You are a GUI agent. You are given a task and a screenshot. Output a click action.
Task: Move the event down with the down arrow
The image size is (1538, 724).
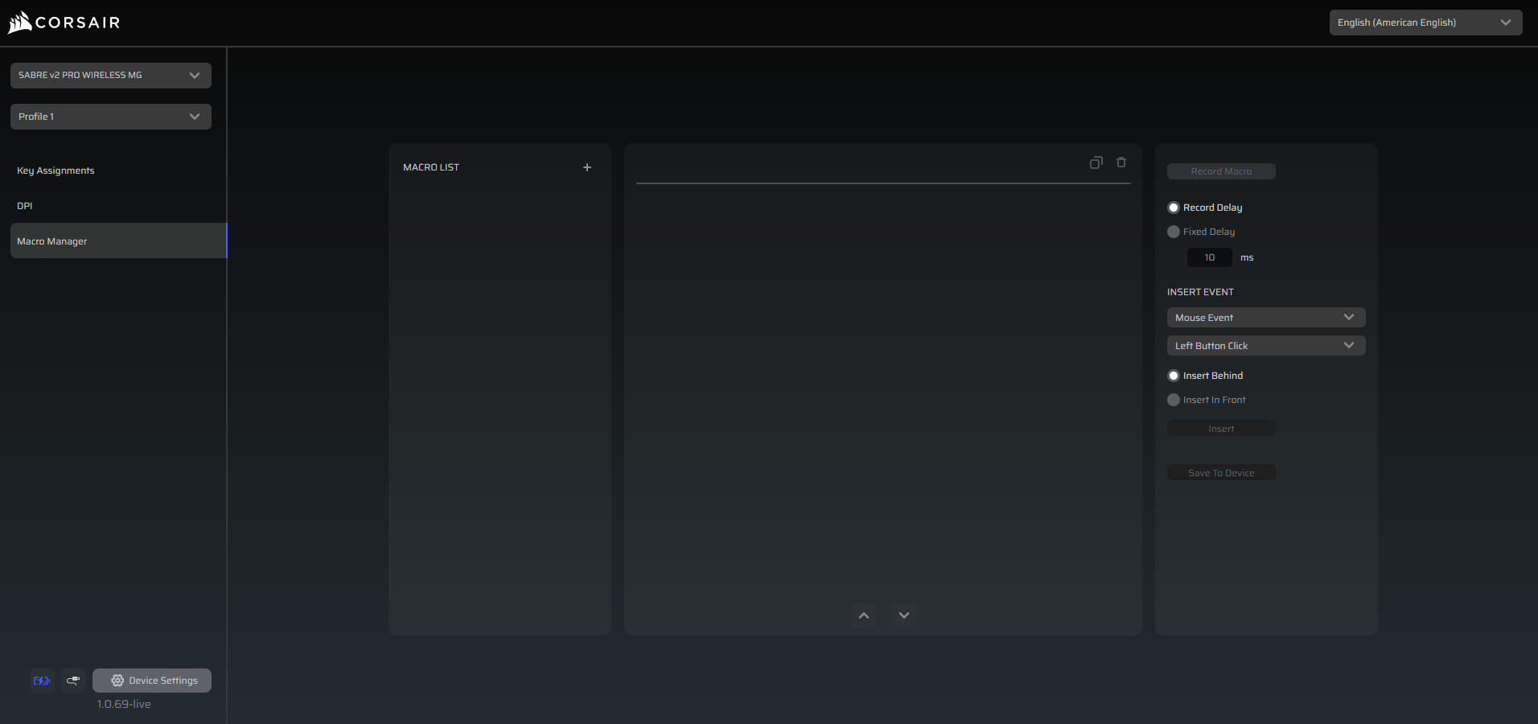click(x=904, y=615)
